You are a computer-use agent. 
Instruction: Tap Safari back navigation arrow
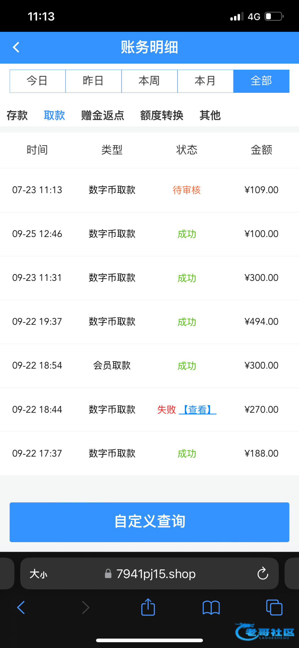(21, 608)
